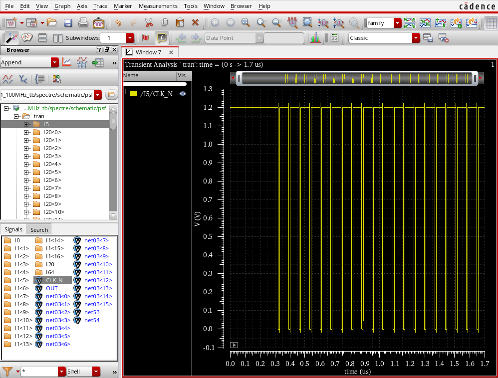
Task: Switch to the Search tab
Action: 39,229
